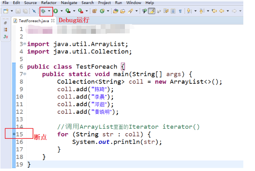
Task: Close the TestForeach.java tab
Action: 52,21
